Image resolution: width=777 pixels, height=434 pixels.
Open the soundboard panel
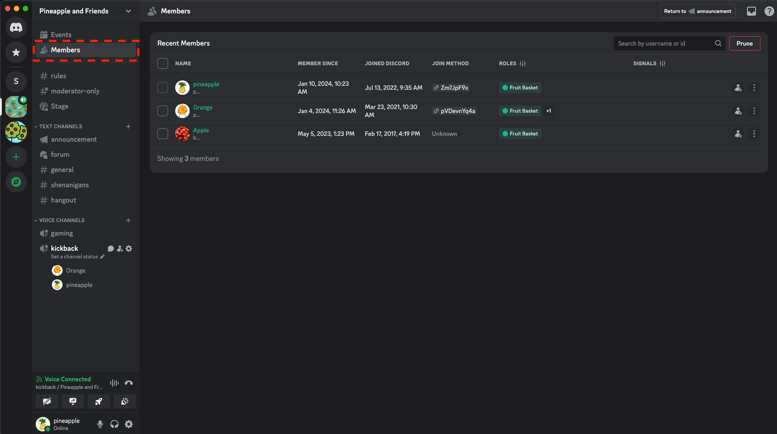tap(124, 401)
